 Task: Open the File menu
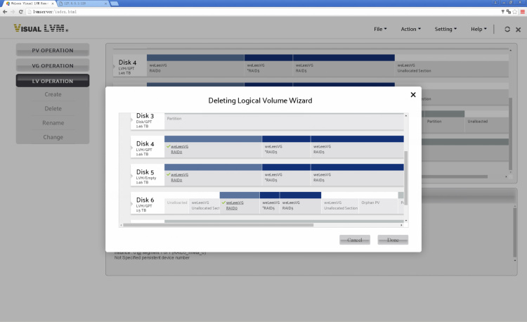(380, 30)
